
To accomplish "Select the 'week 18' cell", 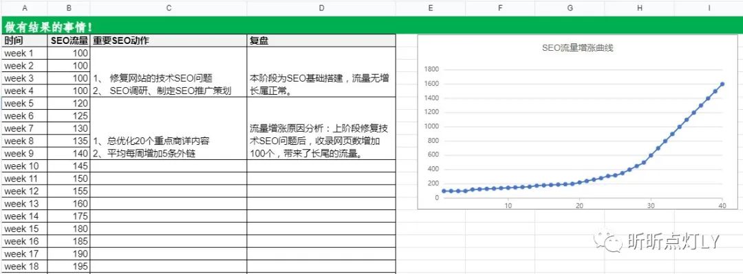I will pyautogui.click(x=25, y=266).
